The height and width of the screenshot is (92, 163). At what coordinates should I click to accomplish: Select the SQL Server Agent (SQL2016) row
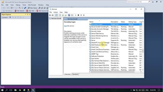(115, 65)
